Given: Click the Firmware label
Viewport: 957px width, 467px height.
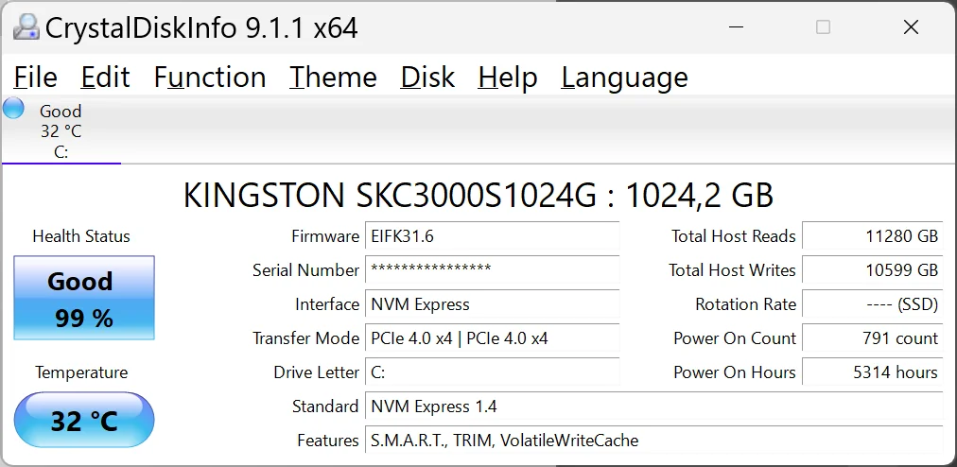Looking at the screenshot, I should tap(325, 236).
